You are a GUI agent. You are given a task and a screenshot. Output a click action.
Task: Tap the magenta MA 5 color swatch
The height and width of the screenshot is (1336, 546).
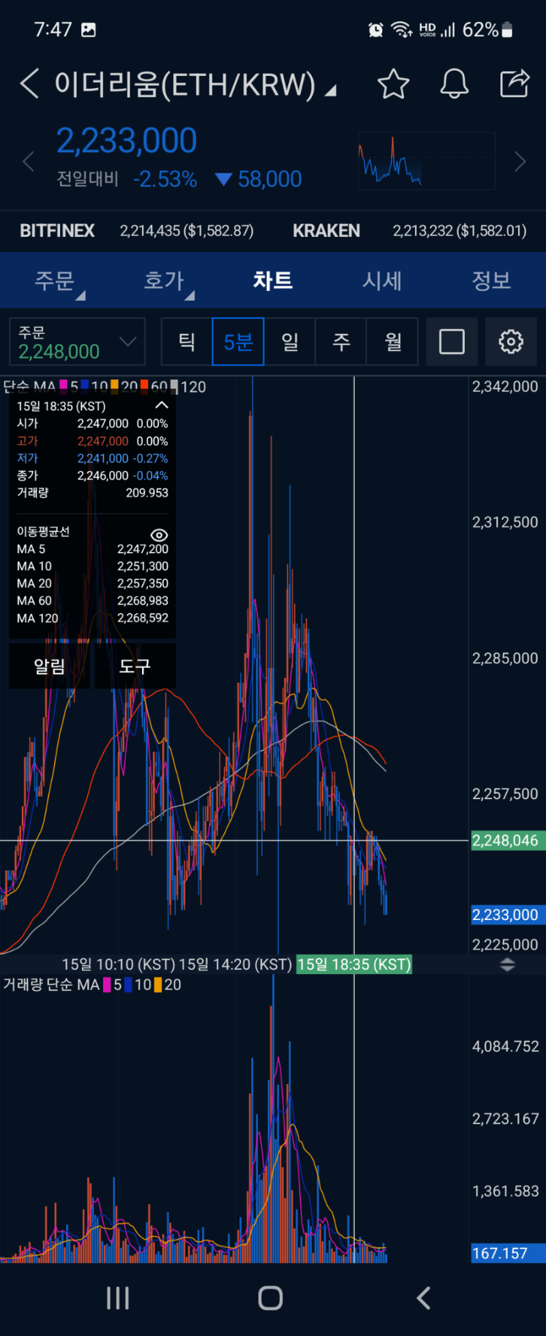[63, 387]
